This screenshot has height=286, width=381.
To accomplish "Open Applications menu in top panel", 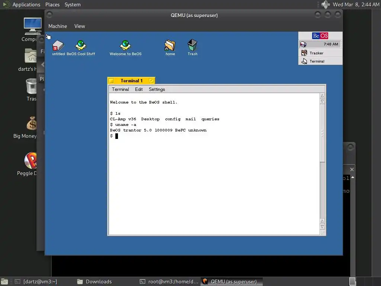I will 26,4.
